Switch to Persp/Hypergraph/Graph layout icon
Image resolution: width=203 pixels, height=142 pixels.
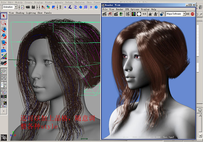pyautogui.click(x=3, y=105)
